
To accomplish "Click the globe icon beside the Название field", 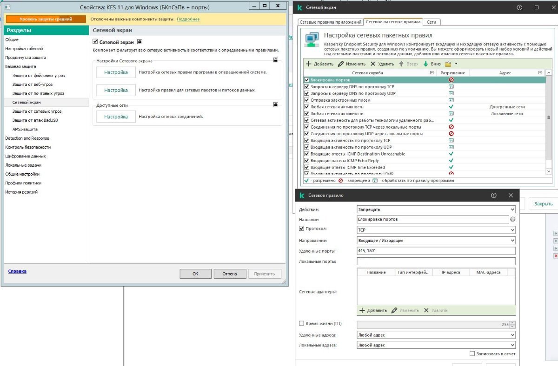I will click(513, 219).
